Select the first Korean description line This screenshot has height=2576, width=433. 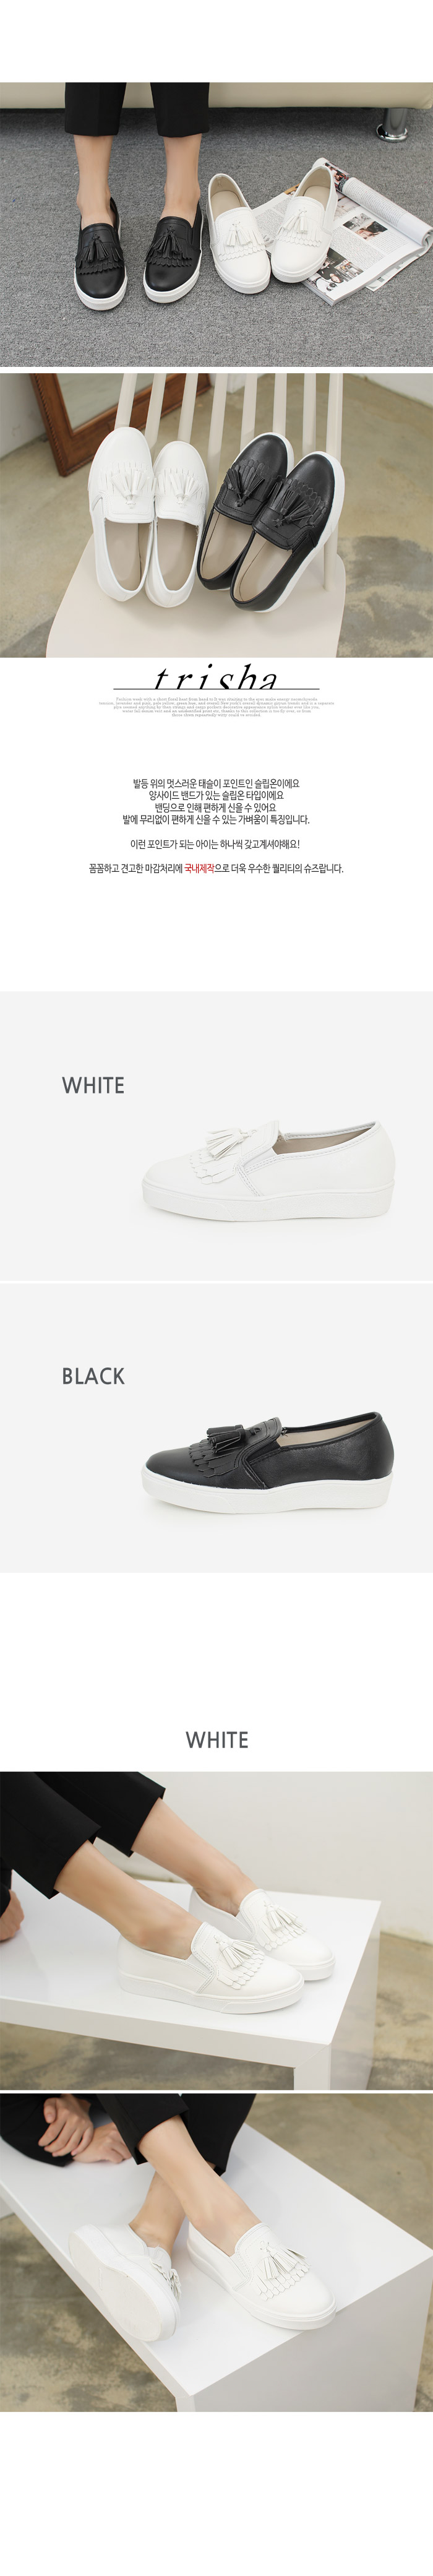216,784
